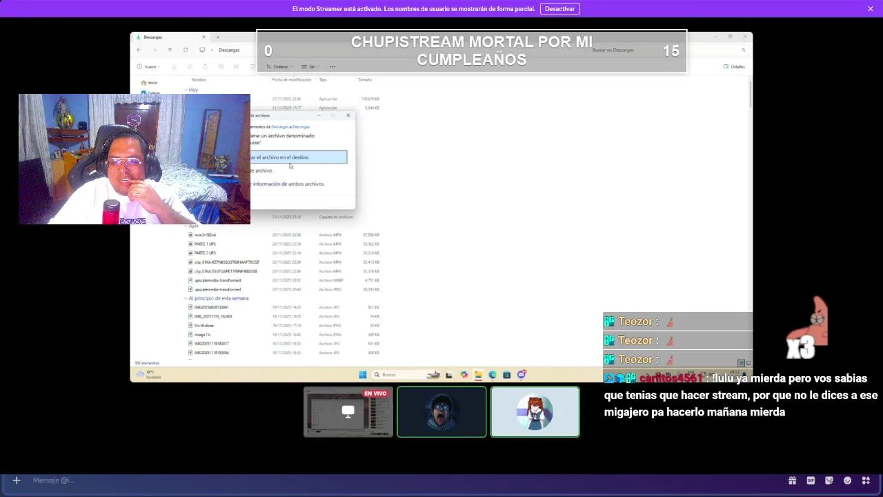Select file IMG20251118183004
This screenshot has width=883, height=497.
[211, 353]
